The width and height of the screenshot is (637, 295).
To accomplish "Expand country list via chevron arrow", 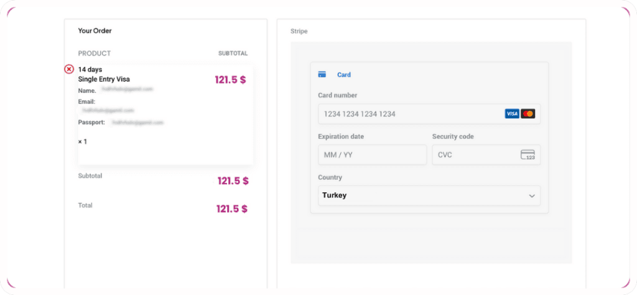I will (x=532, y=195).
